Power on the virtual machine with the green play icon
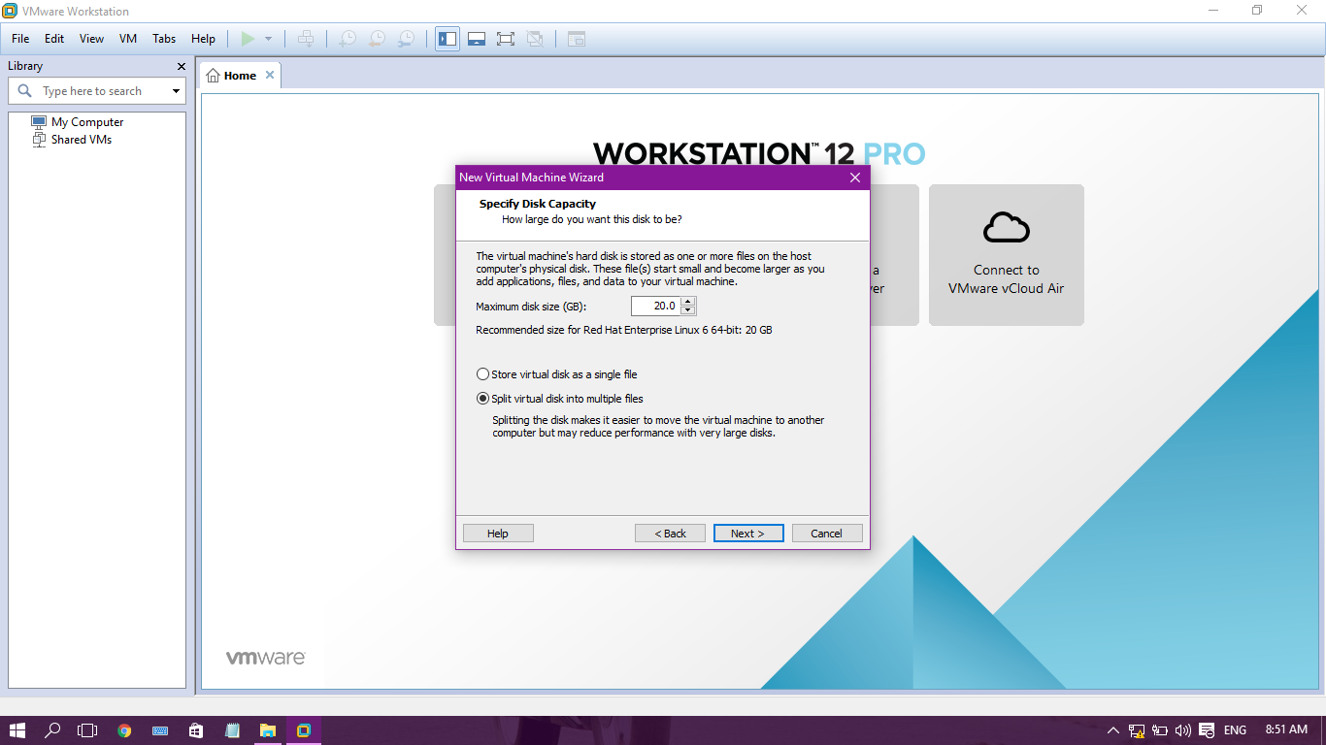This screenshot has width=1326, height=745. pos(249,39)
